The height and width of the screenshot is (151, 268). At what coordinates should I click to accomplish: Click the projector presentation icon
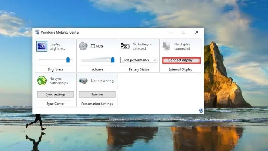click(x=83, y=81)
